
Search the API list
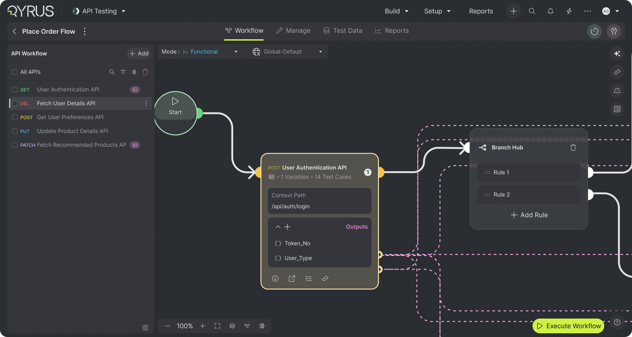112,72
